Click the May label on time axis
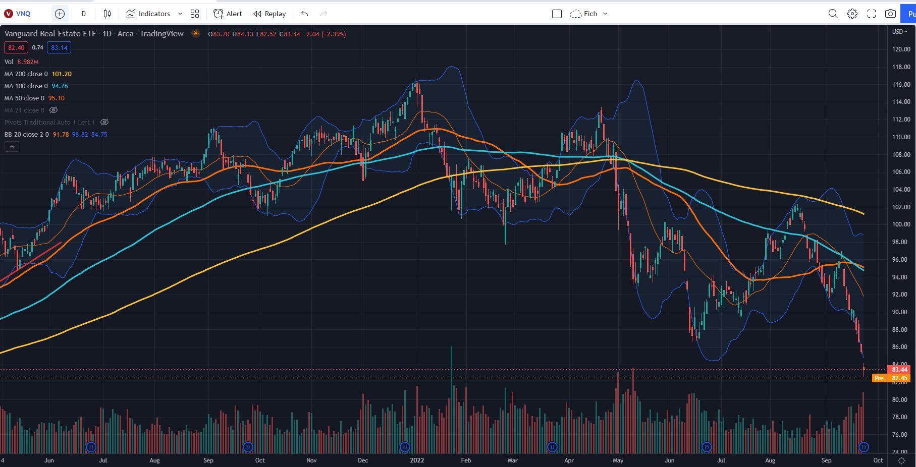This screenshot has width=916, height=467. coord(618,460)
